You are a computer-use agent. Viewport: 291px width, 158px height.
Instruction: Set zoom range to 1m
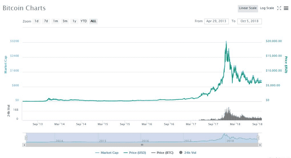(55, 21)
